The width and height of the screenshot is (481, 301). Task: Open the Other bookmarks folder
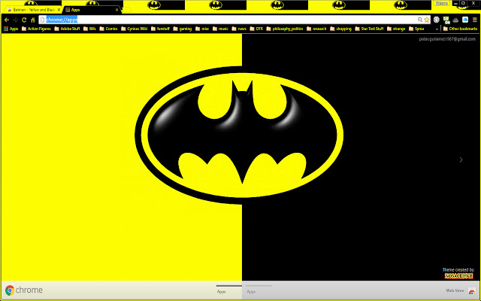coord(461,29)
